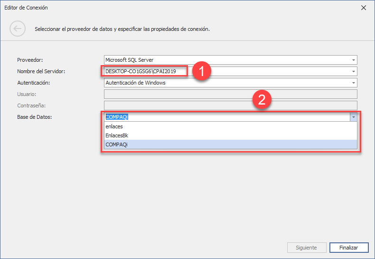Choose enlaces from the database list
375x259 pixels.
[231, 126]
